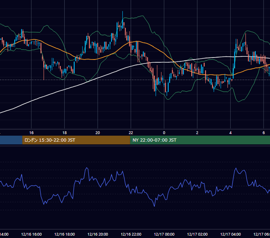Click the 12/17 02:00 date label
Screen dimensions: 270x238
click(x=197, y=234)
